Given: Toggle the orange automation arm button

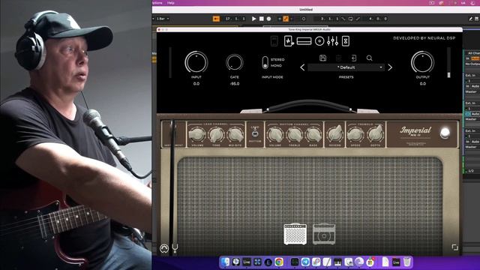Looking at the screenshot, I should tap(286, 19).
